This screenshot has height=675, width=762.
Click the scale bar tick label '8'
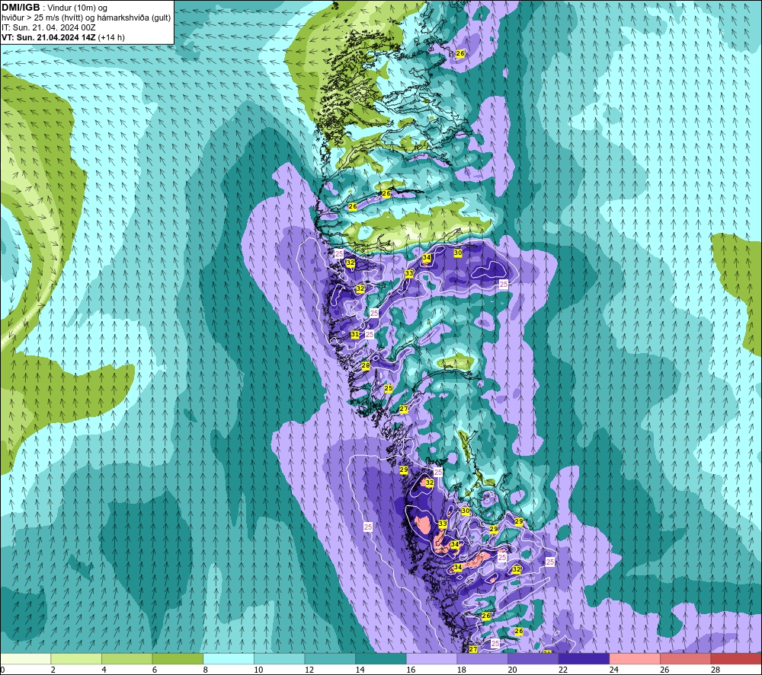pos(205,670)
